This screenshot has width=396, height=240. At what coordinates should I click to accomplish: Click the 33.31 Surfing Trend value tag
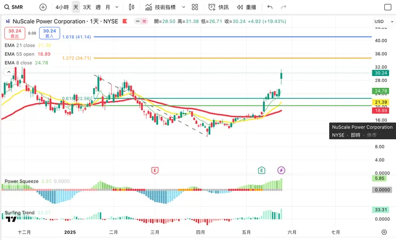click(380, 209)
